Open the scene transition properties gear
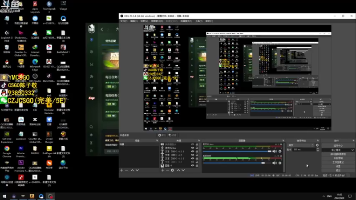The height and width of the screenshot is (200, 356). pyautogui.click(x=317, y=145)
